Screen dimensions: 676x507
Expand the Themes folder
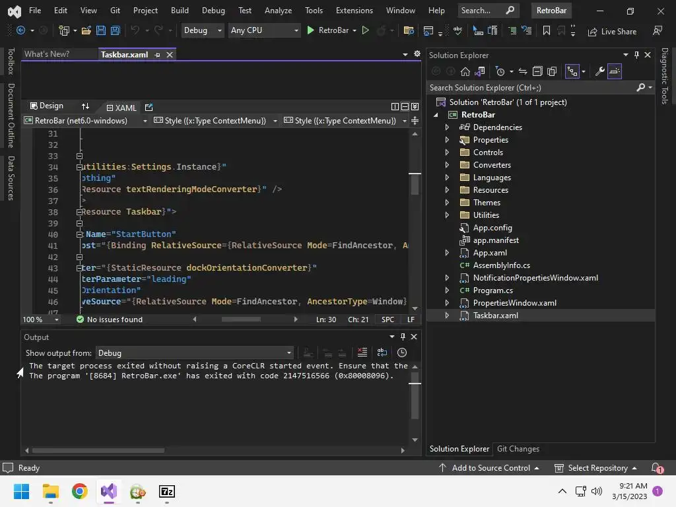pos(447,202)
